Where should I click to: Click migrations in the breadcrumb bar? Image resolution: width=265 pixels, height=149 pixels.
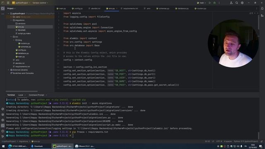coord(23,142)
